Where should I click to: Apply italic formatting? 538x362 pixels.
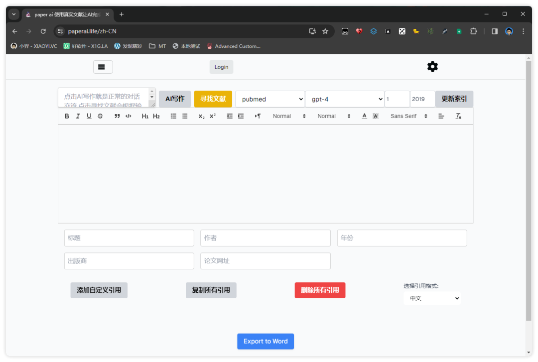coord(78,116)
